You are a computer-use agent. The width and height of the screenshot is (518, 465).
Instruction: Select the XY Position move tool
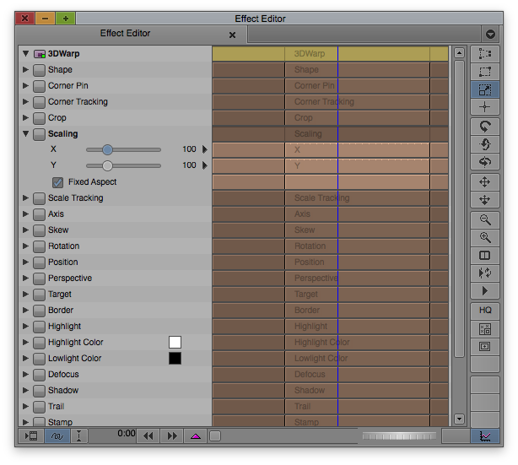click(484, 182)
